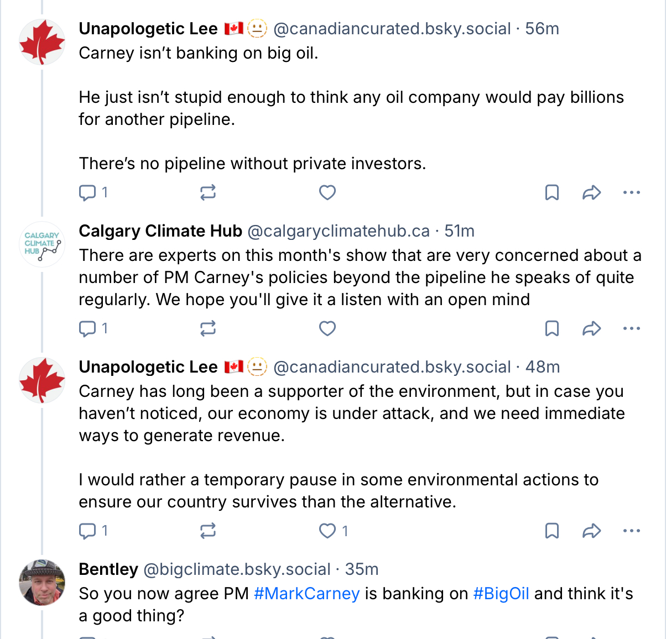666x639 pixels.
Task: Open more options on Lee's 56m post
Action: 631,192
